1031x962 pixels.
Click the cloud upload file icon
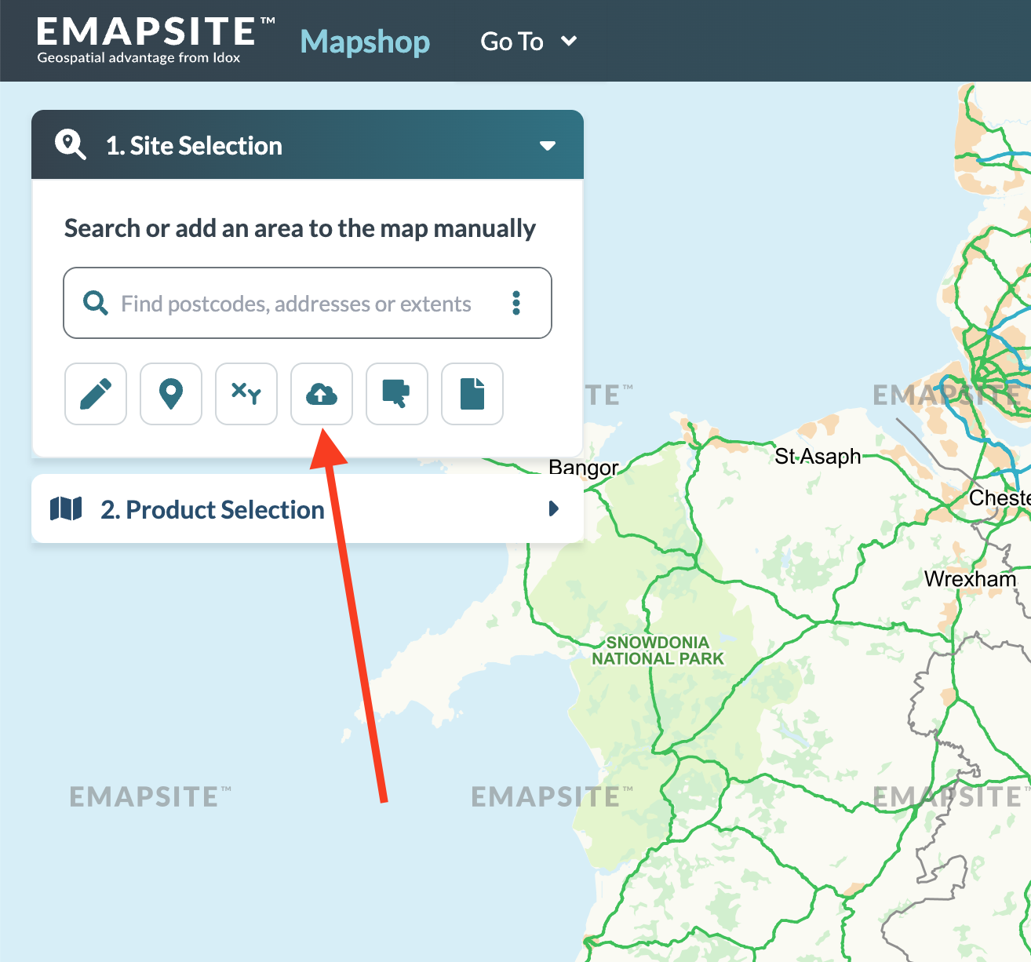coord(322,394)
